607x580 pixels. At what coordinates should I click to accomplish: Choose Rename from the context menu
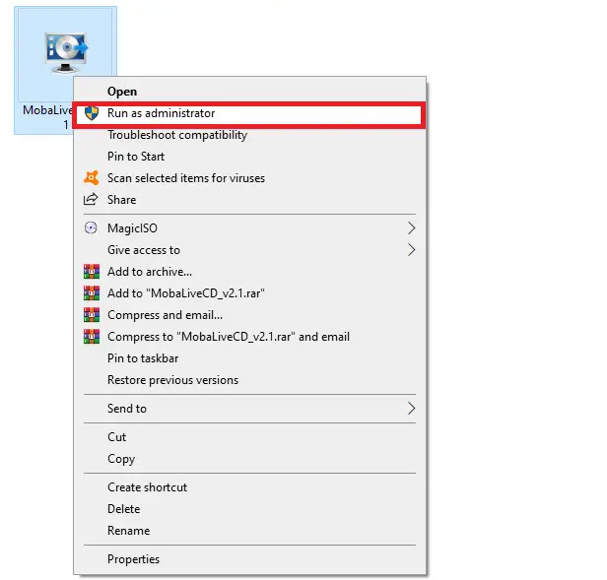(x=249, y=531)
